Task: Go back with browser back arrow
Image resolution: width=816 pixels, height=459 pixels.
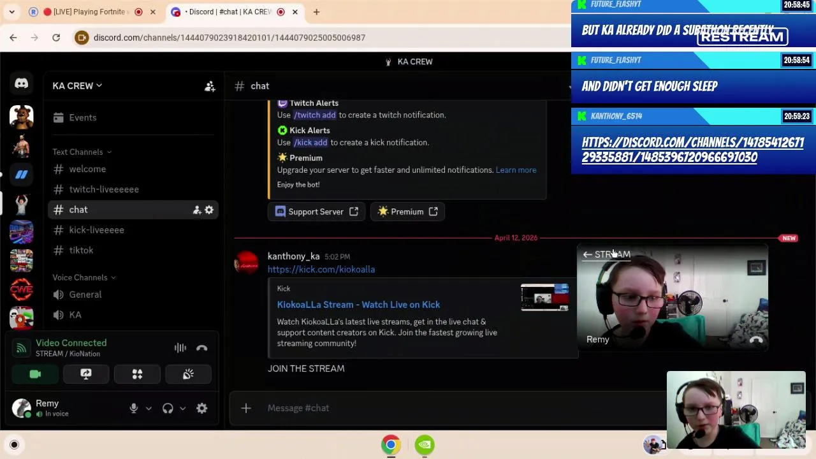Action: point(13,38)
